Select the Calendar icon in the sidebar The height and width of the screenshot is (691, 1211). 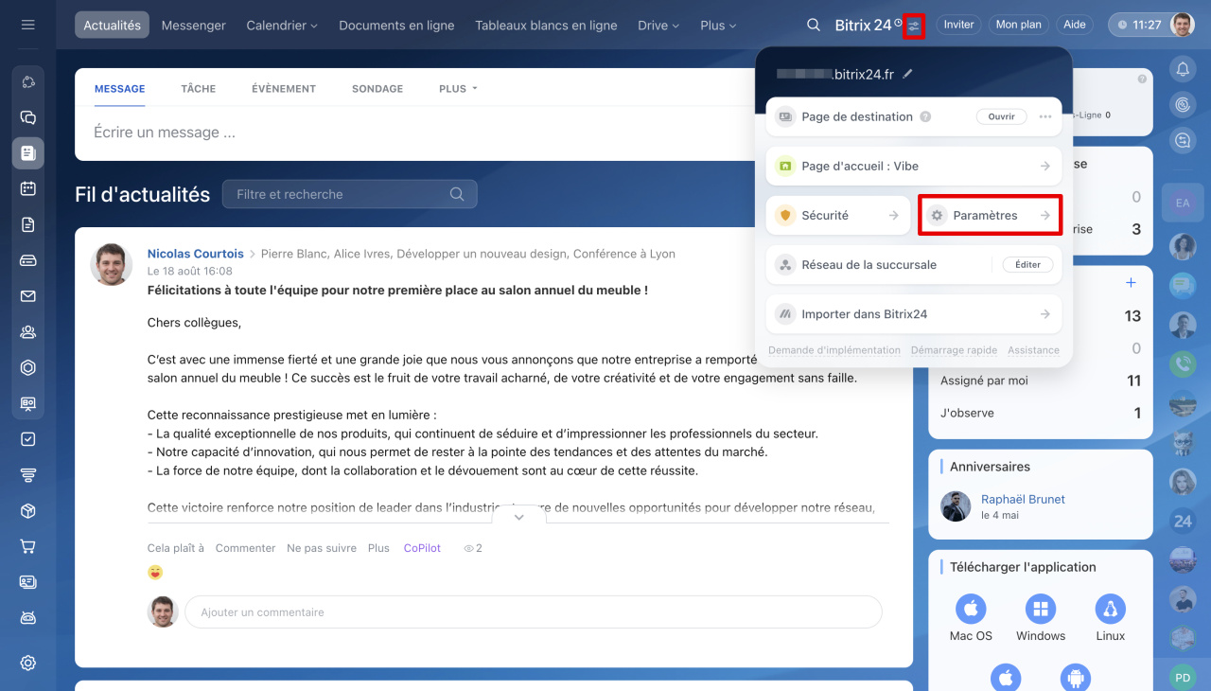click(27, 188)
